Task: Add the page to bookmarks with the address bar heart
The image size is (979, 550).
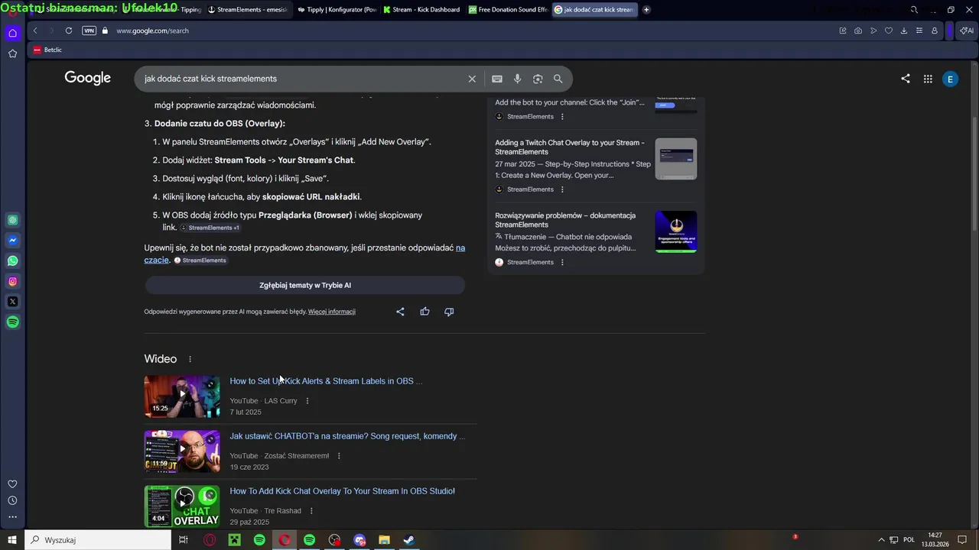Action: click(x=889, y=31)
